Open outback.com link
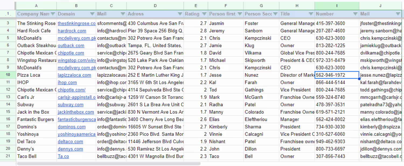The height and width of the screenshot is (166, 404). (x=71, y=45)
